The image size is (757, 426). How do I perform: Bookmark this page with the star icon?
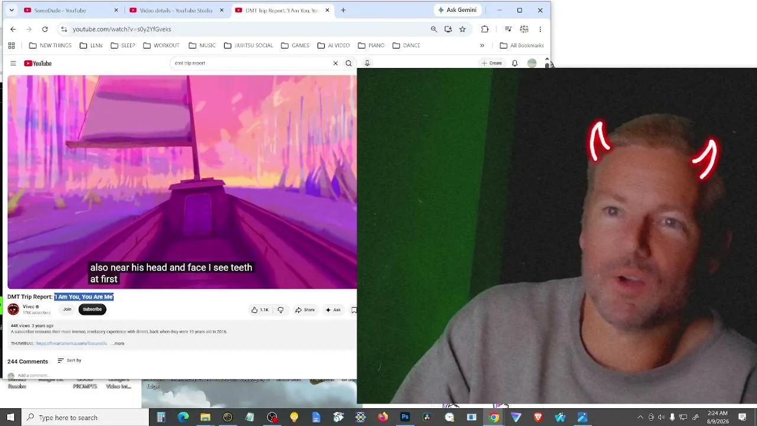click(x=462, y=29)
